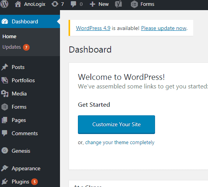Open the Yoast SEO icon in admin bar
The height and width of the screenshot is (187, 208).
point(118,4)
